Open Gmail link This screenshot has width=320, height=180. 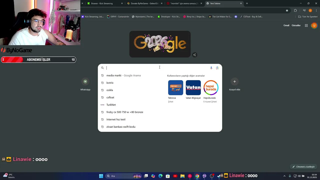click(286, 25)
